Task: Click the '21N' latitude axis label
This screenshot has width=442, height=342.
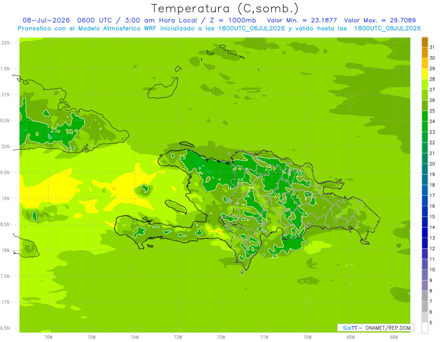Action: click(x=6, y=95)
